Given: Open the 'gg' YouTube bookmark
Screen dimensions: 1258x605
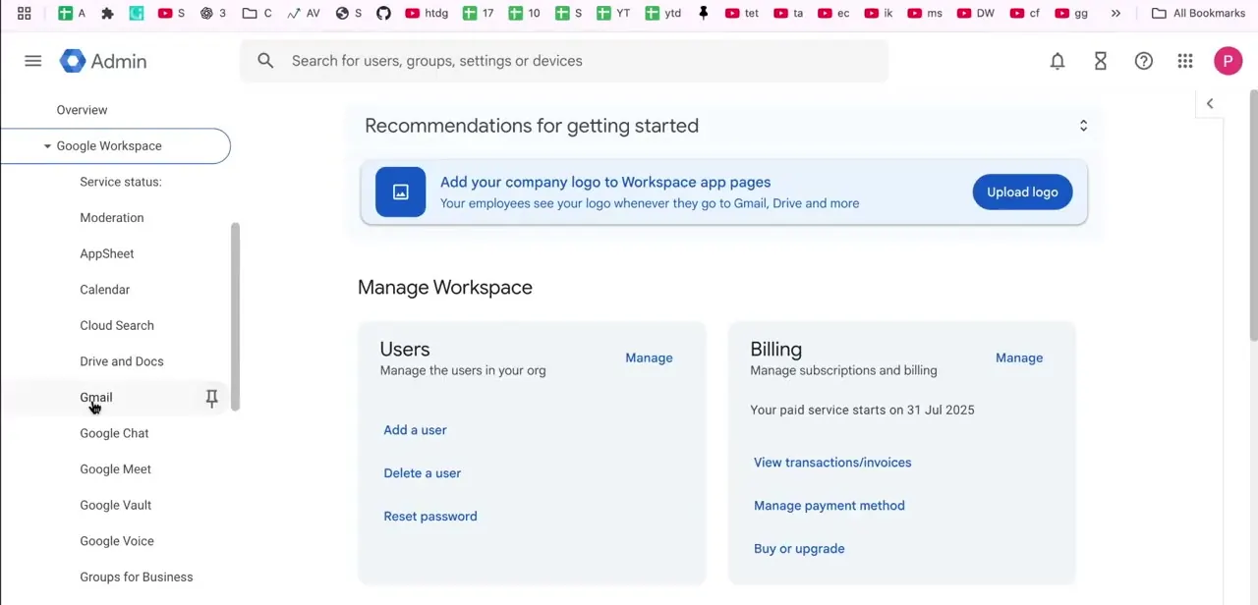Looking at the screenshot, I should pos(1070,13).
